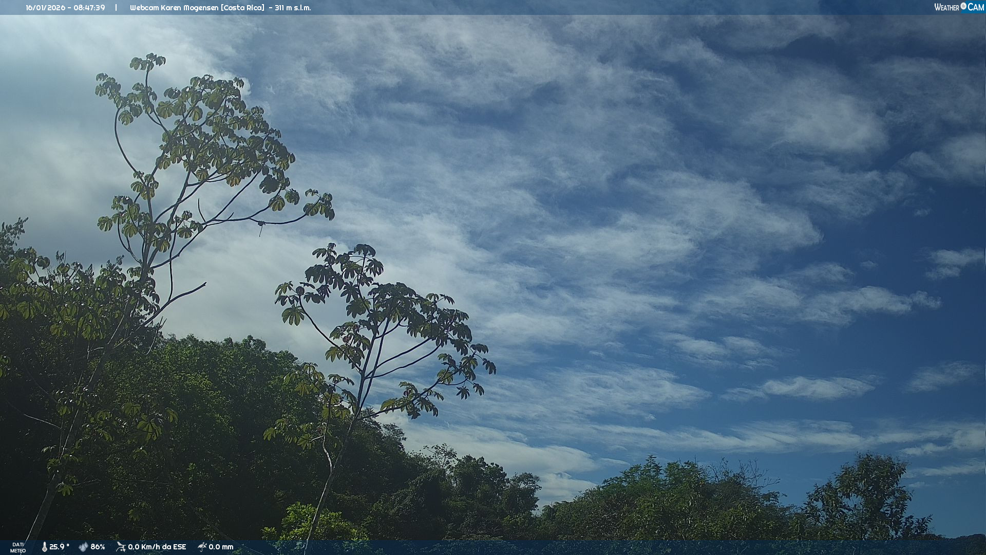Click the Webcam Karen Mogensen title text
The height and width of the screenshot is (555, 986).
click(174, 8)
